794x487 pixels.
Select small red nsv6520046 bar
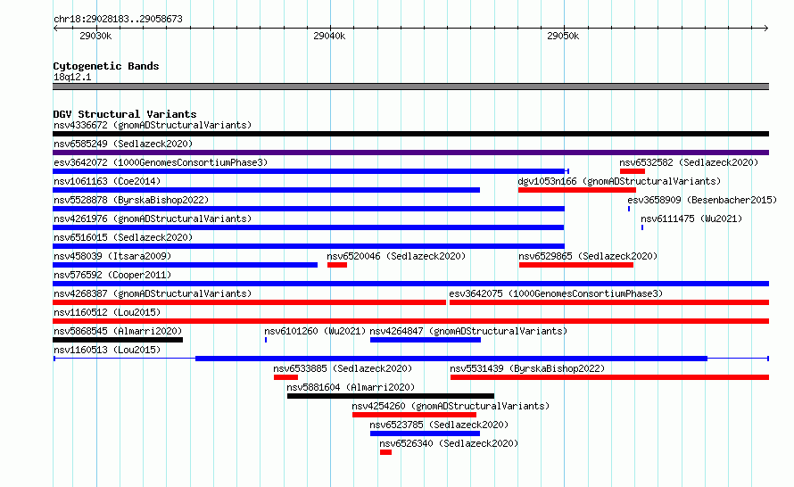(x=337, y=265)
